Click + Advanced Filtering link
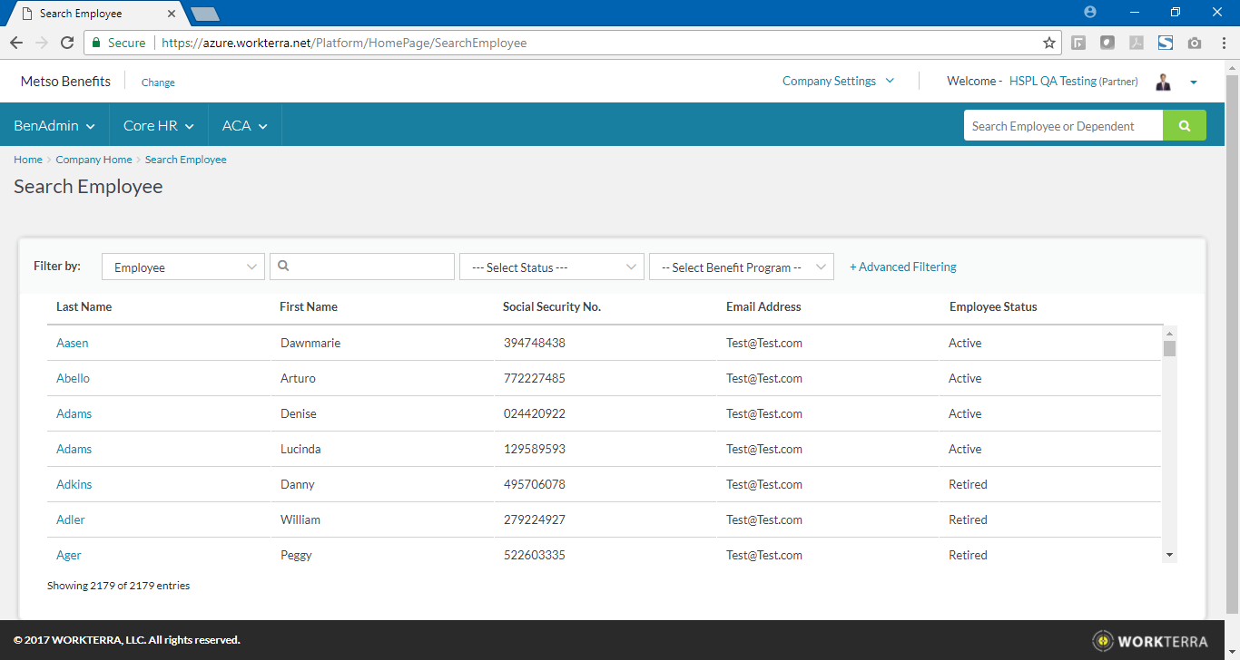Image resolution: width=1240 pixels, height=660 pixels. [x=903, y=267]
